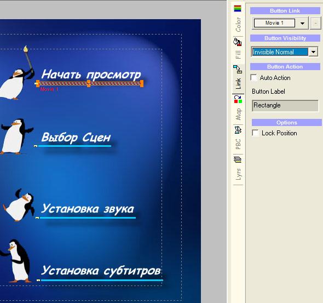The height and width of the screenshot is (303, 323).
Task: Click the Options section header
Action: (x=286, y=122)
